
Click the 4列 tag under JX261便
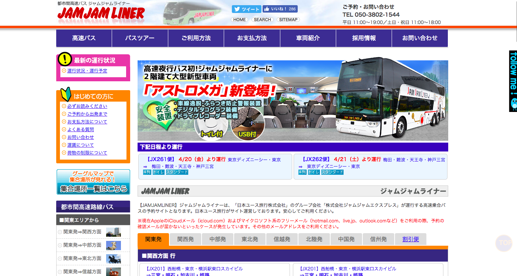(x=147, y=172)
